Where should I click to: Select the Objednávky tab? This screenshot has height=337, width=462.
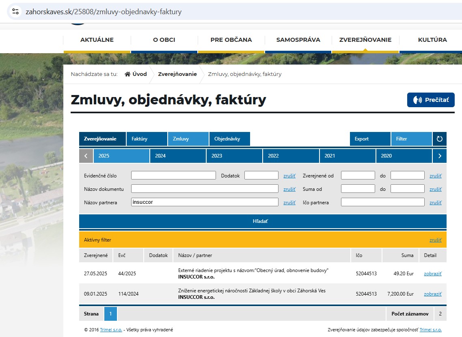point(229,139)
